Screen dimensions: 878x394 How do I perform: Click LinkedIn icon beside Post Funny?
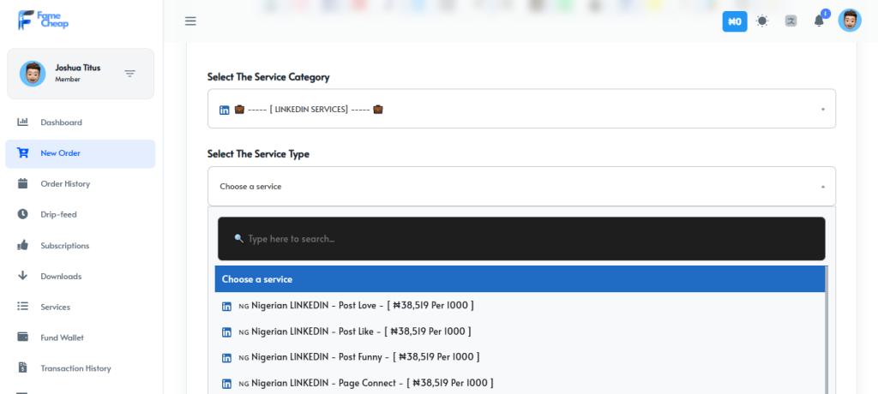coord(226,358)
